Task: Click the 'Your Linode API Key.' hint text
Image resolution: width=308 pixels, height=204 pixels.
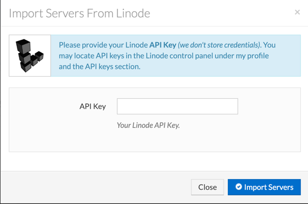Action: (148, 125)
